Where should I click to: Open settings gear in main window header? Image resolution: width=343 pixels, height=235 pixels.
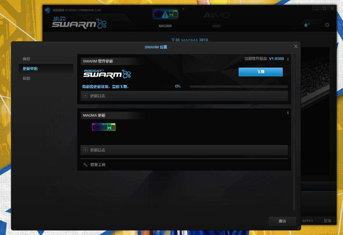327,25
